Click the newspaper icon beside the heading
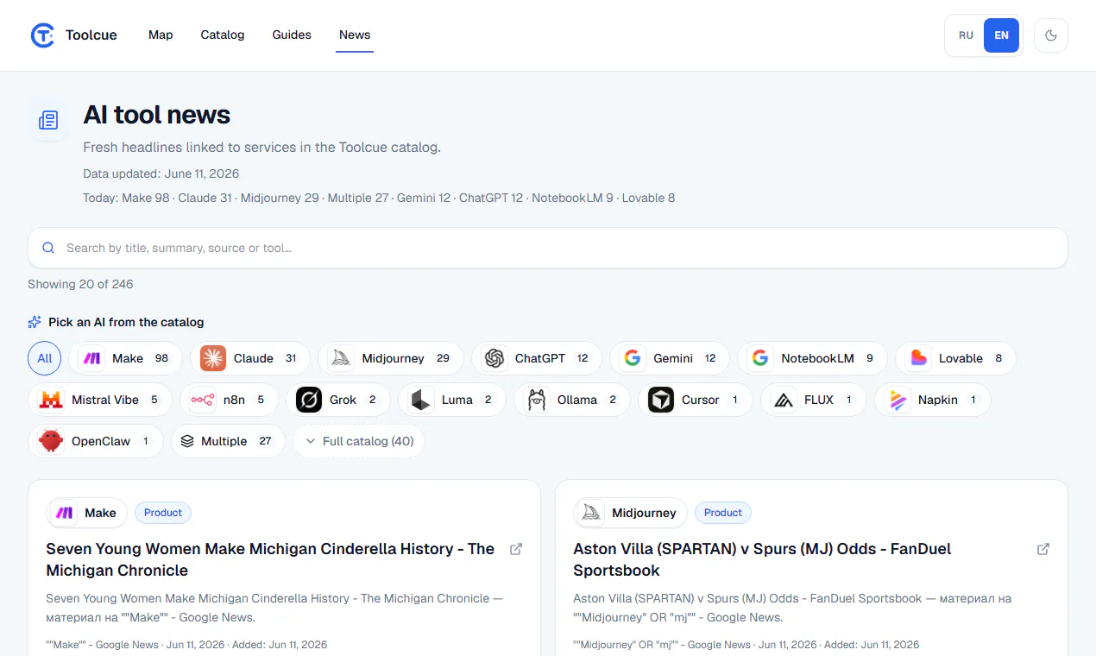Viewport: 1096px width, 656px height. [x=48, y=120]
